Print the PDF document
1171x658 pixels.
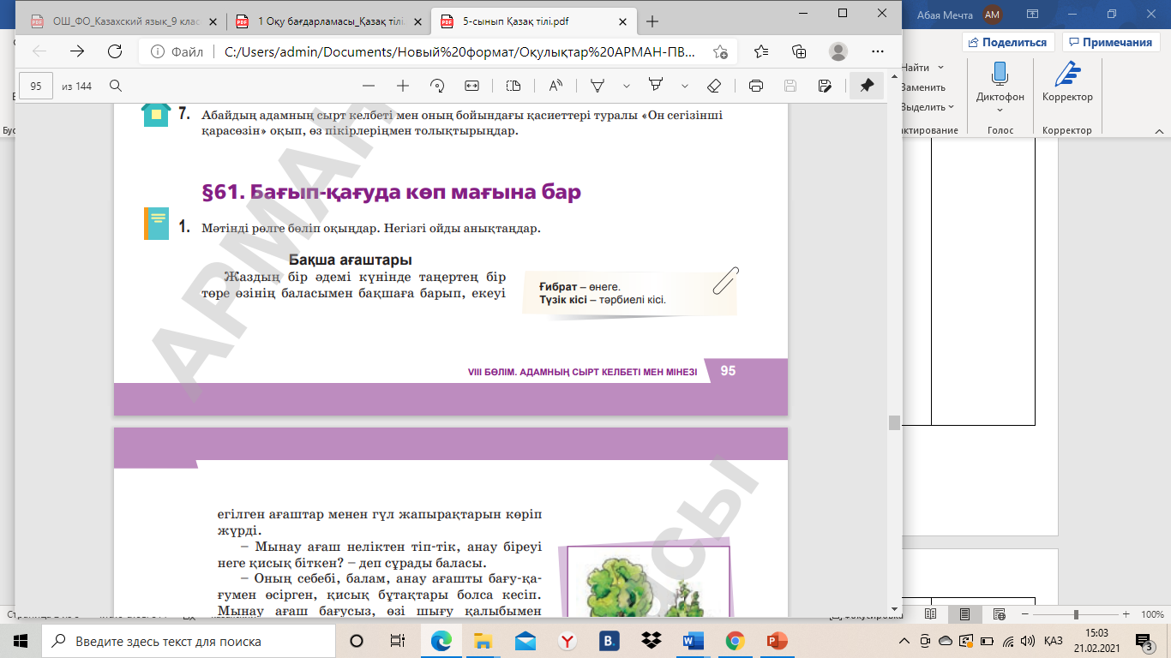point(756,86)
